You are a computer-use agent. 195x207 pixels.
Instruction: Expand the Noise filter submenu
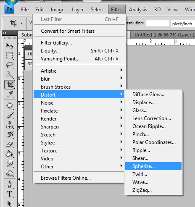pos(79,103)
